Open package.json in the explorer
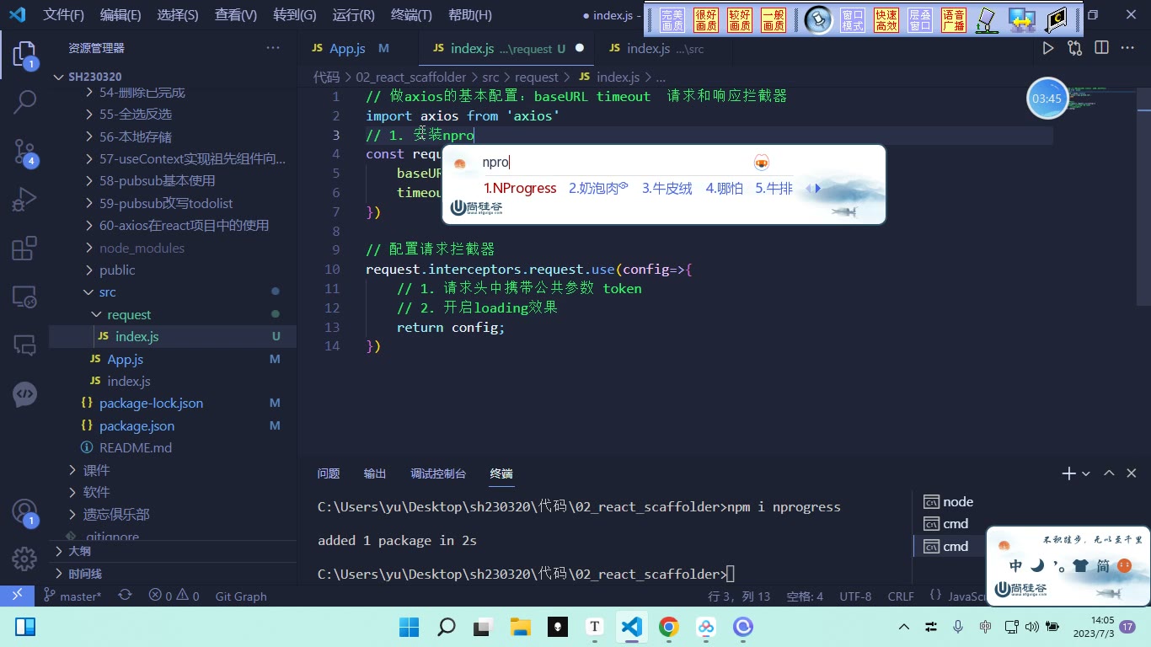This screenshot has width=1151, height=647. tap(173, 425)
